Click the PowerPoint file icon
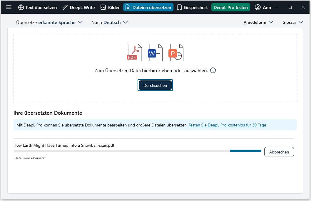Image resolution: width=311 pixels, height=201 pixels. (x=176, y=53)
